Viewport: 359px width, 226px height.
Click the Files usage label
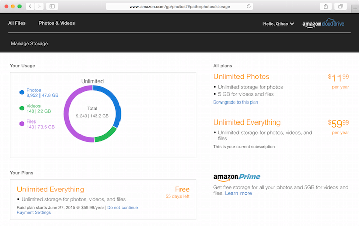(31, 121)
